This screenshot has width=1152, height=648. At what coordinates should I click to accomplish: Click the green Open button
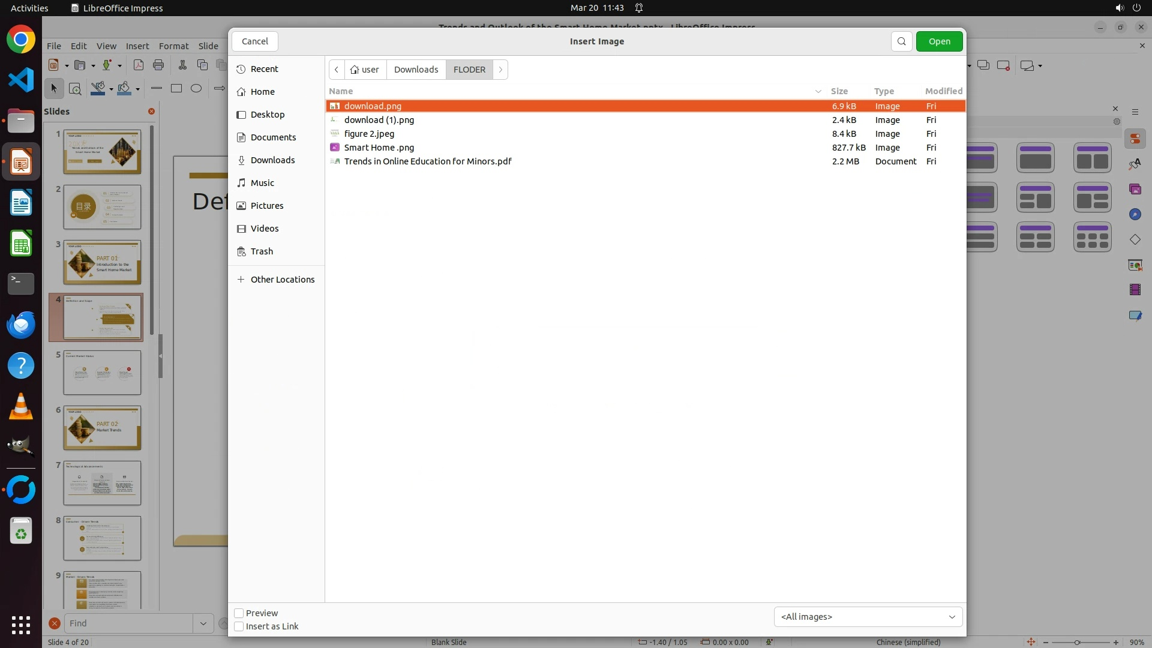coord(939,41)
